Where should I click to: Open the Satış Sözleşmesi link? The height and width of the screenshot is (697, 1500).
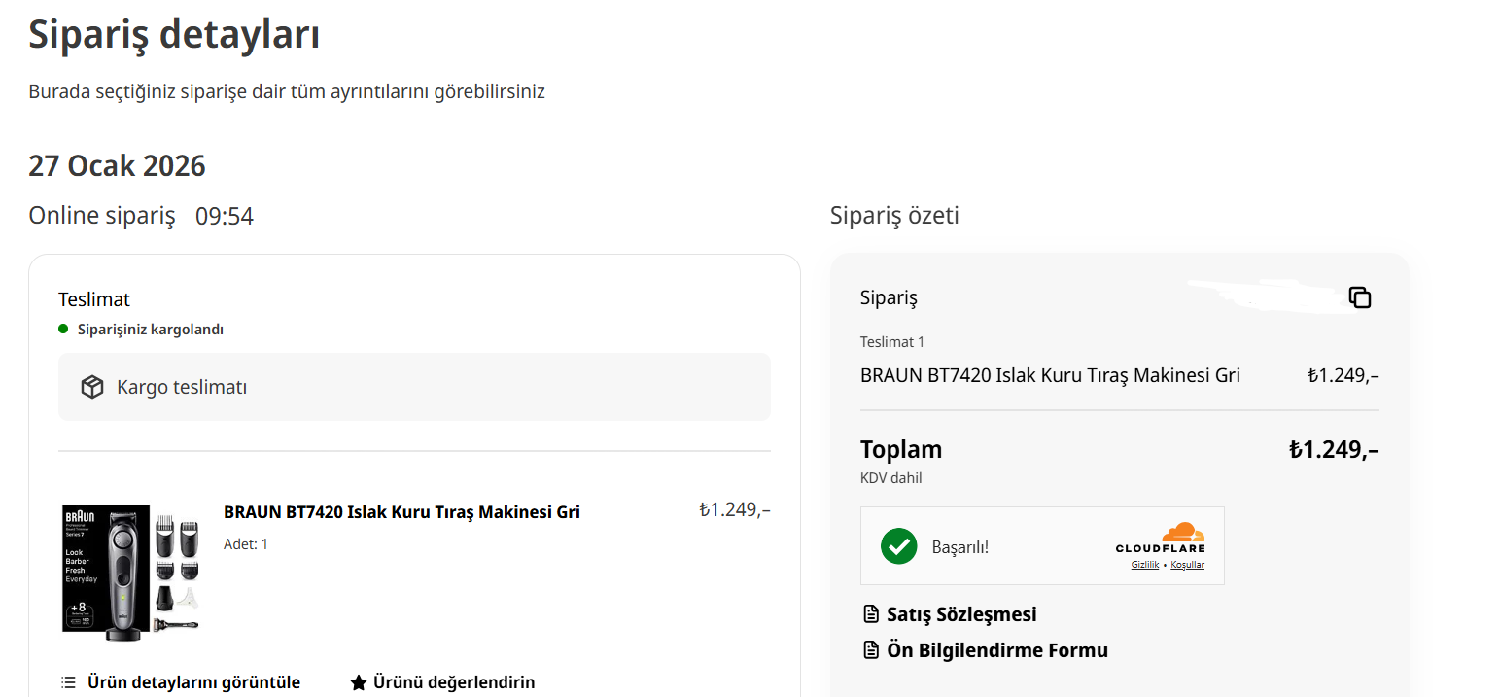(x=961, y=614)
